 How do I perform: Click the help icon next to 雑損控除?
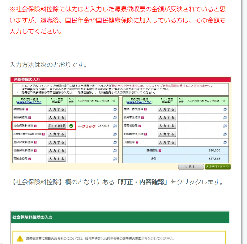point(27,109)
